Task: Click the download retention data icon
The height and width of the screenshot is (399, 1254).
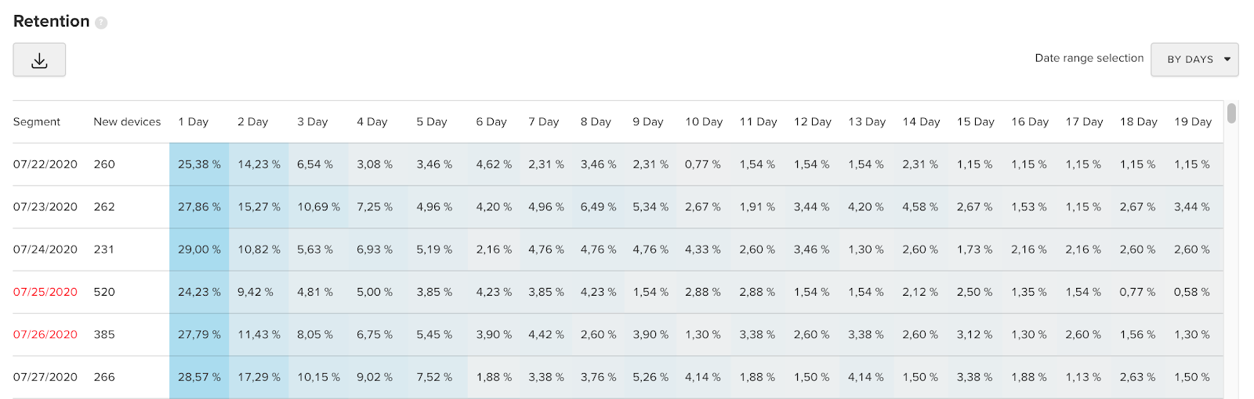Action: click(39, 60)
